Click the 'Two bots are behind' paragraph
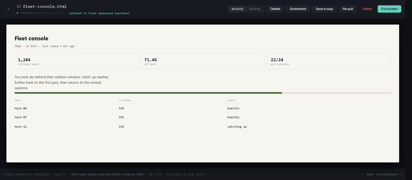This screenshot has width=412, height=180. click(x=61, y=82)
